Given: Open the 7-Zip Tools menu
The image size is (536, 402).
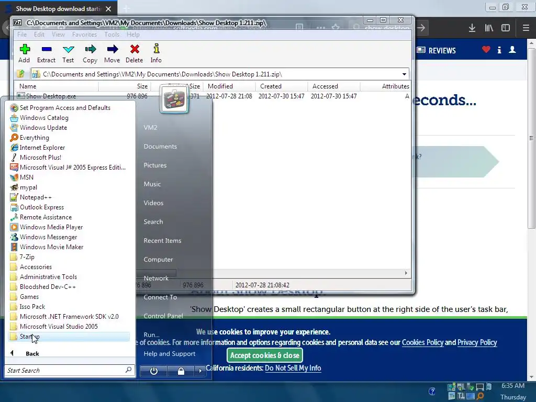Looking at the screenshot, I should [x=112, y=35].
